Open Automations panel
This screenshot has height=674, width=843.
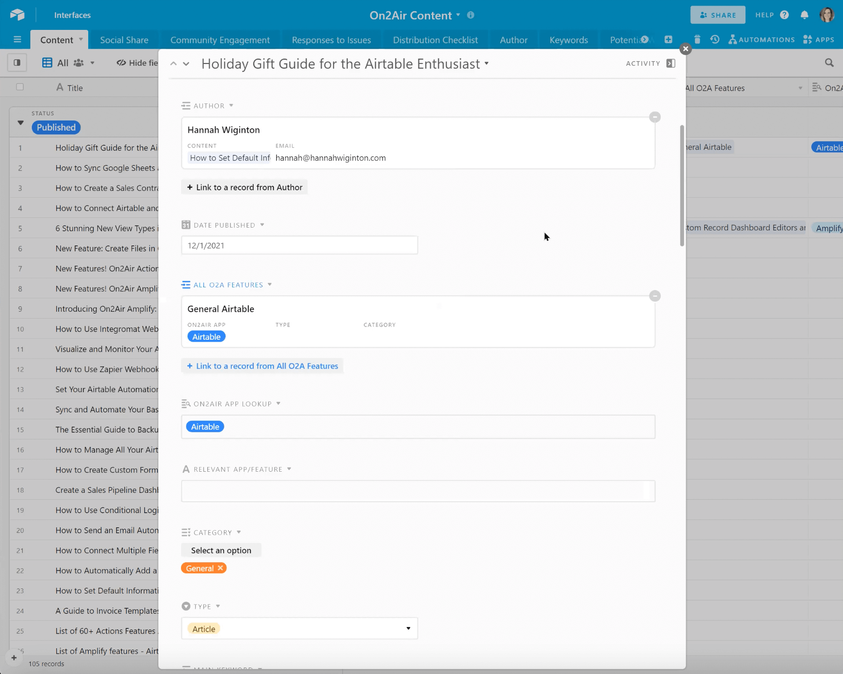[x=762, y=40]
